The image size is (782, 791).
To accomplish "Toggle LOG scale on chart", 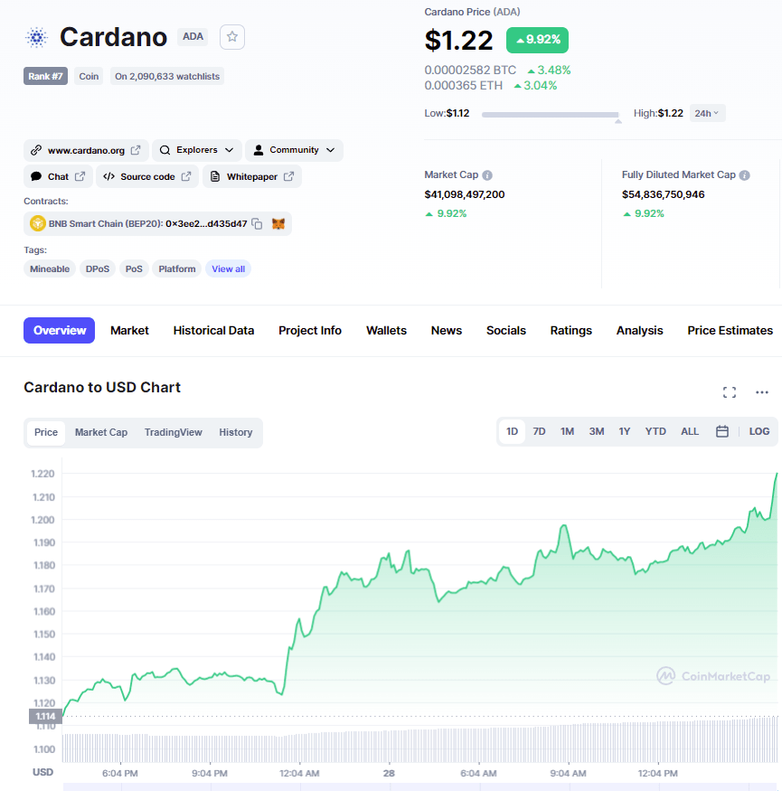I will 759,431.
